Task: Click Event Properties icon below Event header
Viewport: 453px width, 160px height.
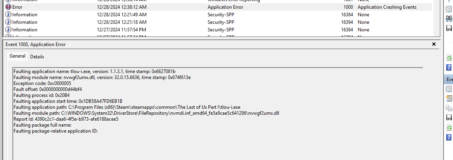Action: coord(449,89)
